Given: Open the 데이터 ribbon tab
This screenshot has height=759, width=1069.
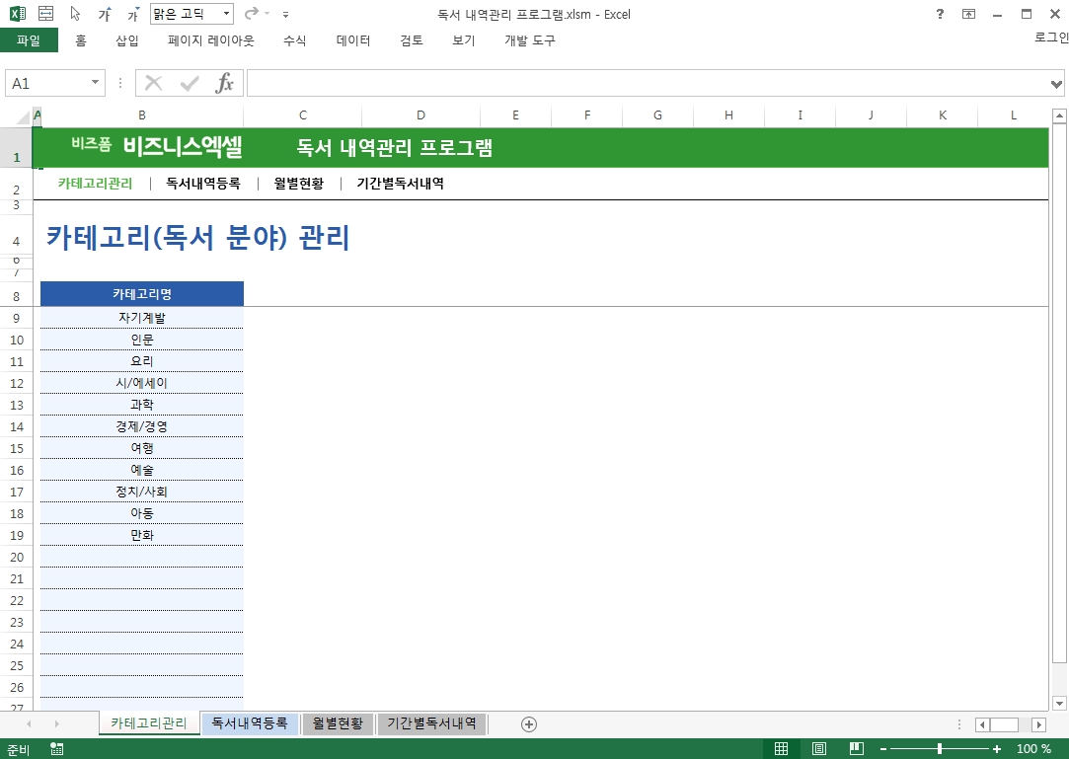Looking at the screenshot, I should 353,40.
